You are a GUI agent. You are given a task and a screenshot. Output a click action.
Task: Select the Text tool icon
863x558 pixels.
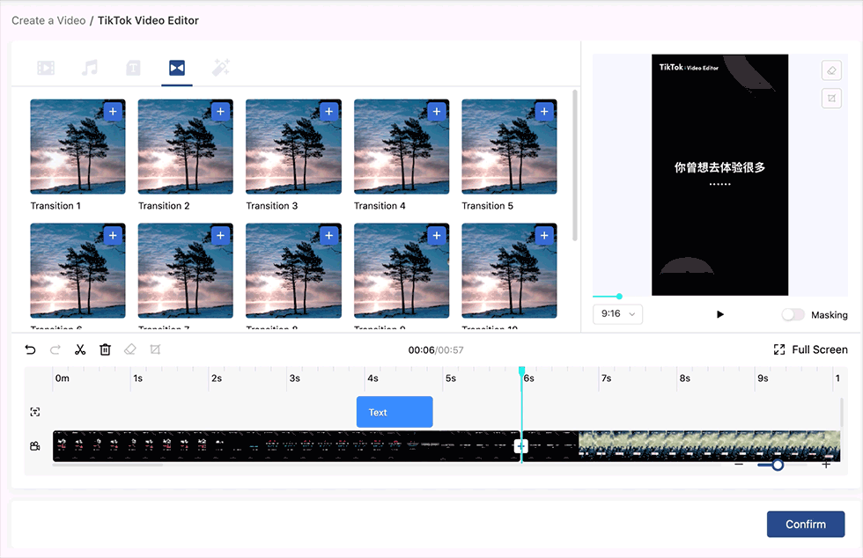[133, 68]
